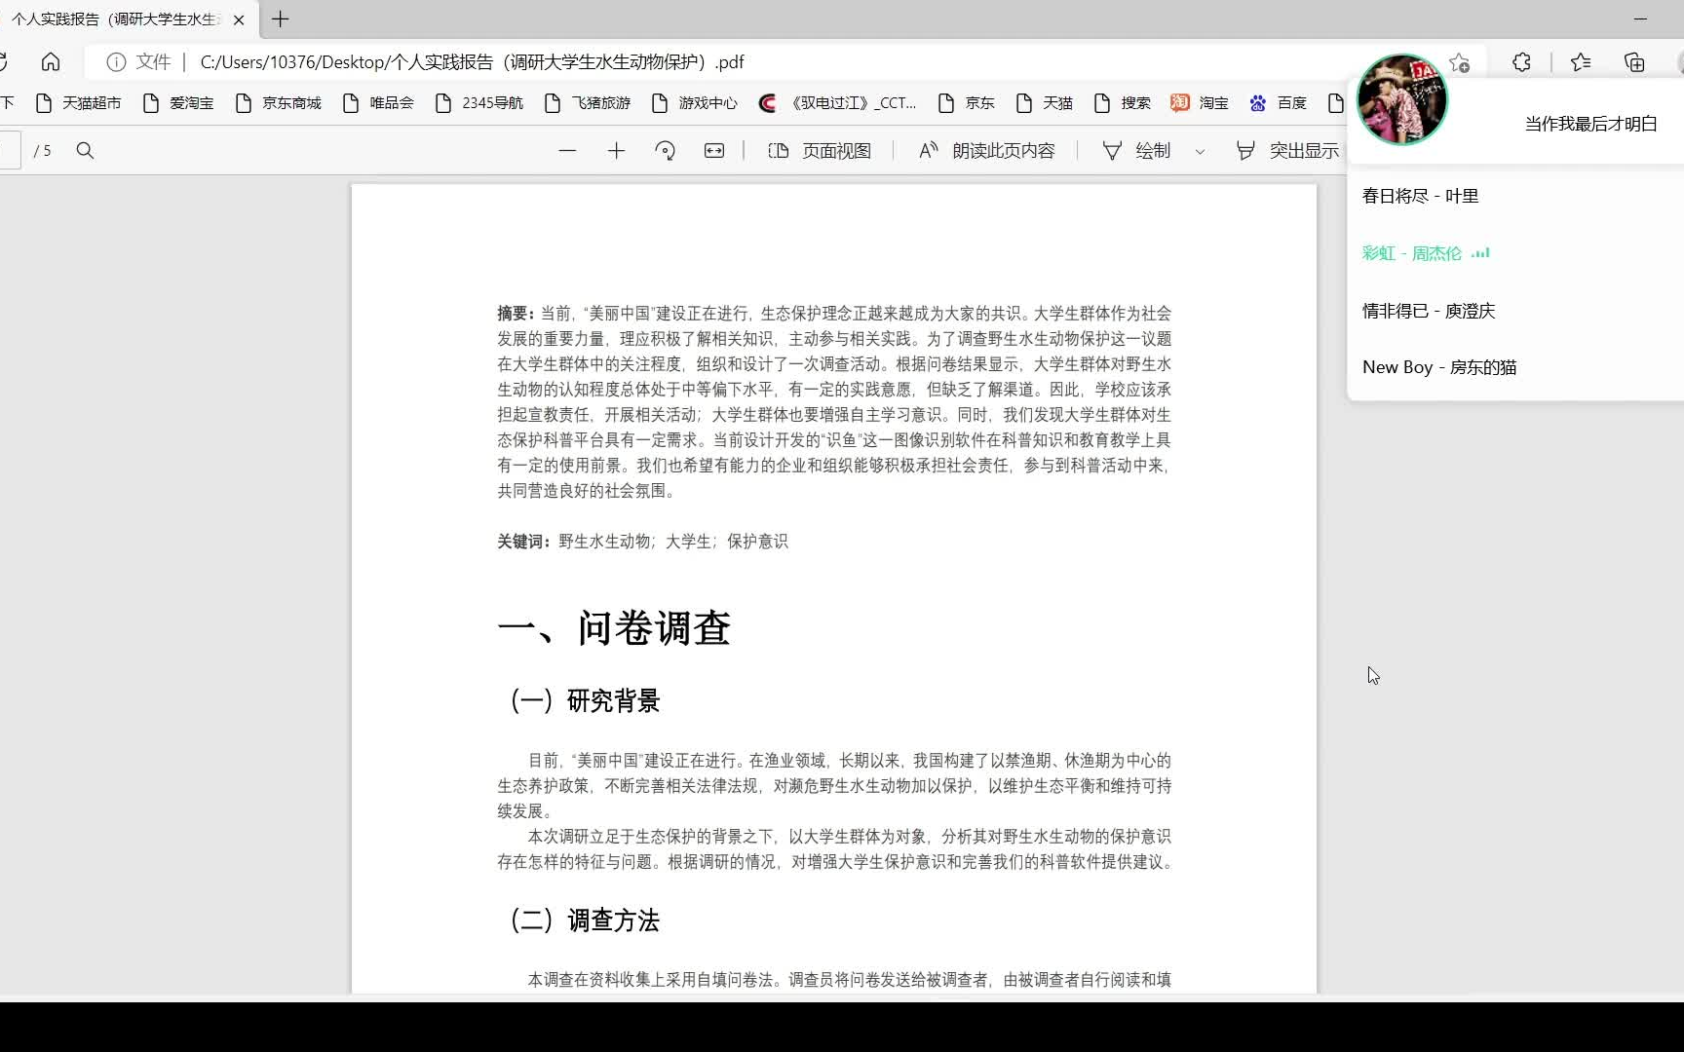
Task: Open a new browser tab
Action: pos(281,19)
